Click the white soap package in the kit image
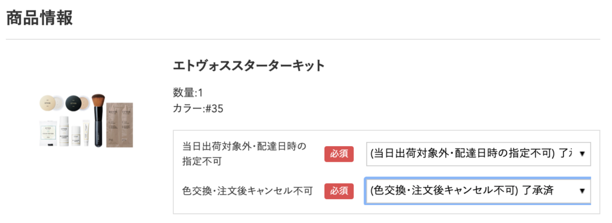The image size is (612, 223). pos(49,133)
